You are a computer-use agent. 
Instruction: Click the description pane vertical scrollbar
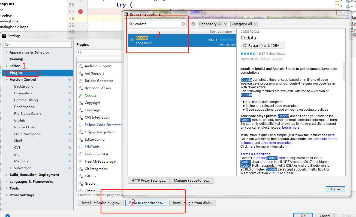coord(344,71)
